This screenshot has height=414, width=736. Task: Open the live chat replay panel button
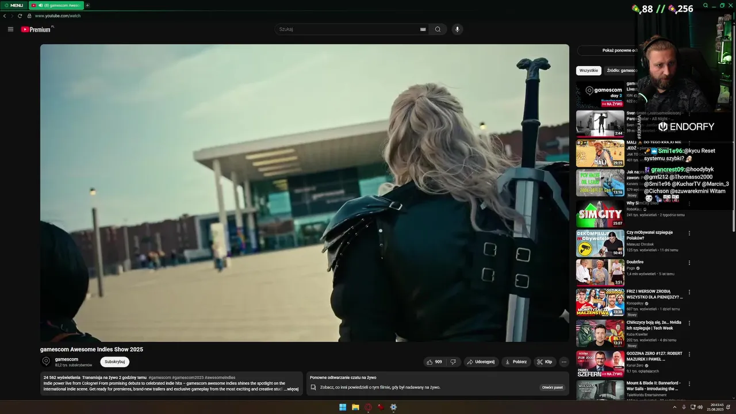(x=553, y=387)
